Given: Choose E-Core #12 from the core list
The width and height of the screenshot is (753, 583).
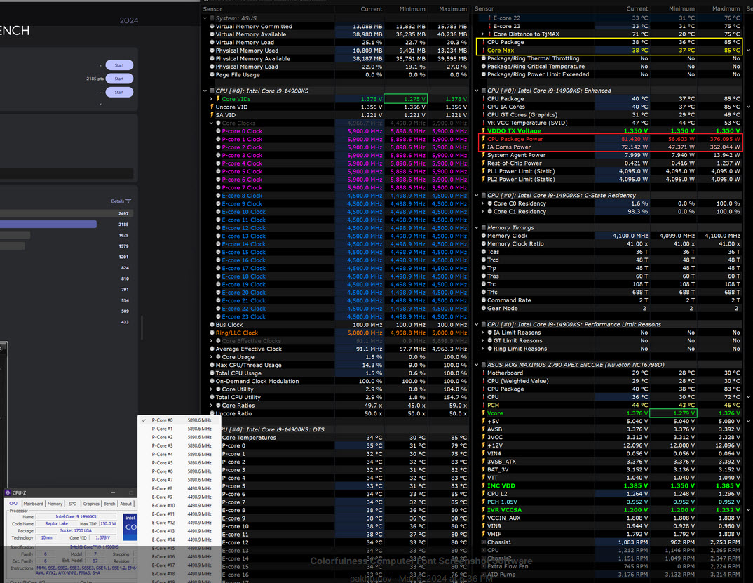Looking at the screenshot, I should (179, 523).
